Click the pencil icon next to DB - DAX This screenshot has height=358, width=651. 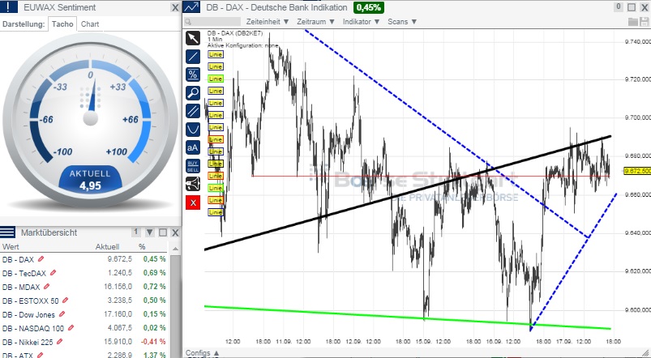41,259
